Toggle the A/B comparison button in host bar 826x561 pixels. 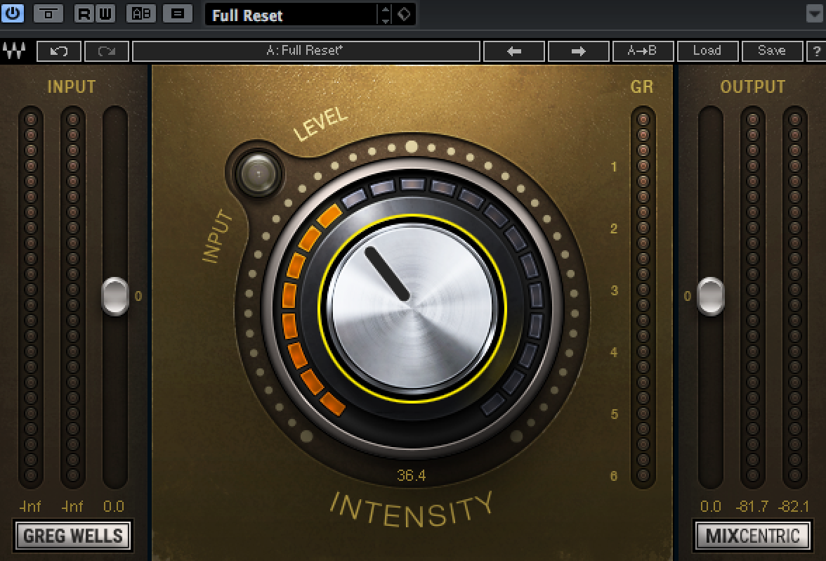140,14
